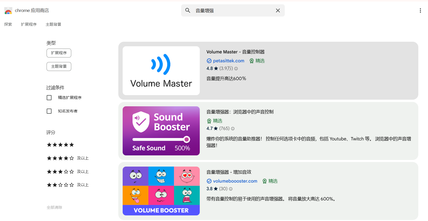
Task: Click verified badge icon beside volumeboooster.com
Action: (209, 181)
